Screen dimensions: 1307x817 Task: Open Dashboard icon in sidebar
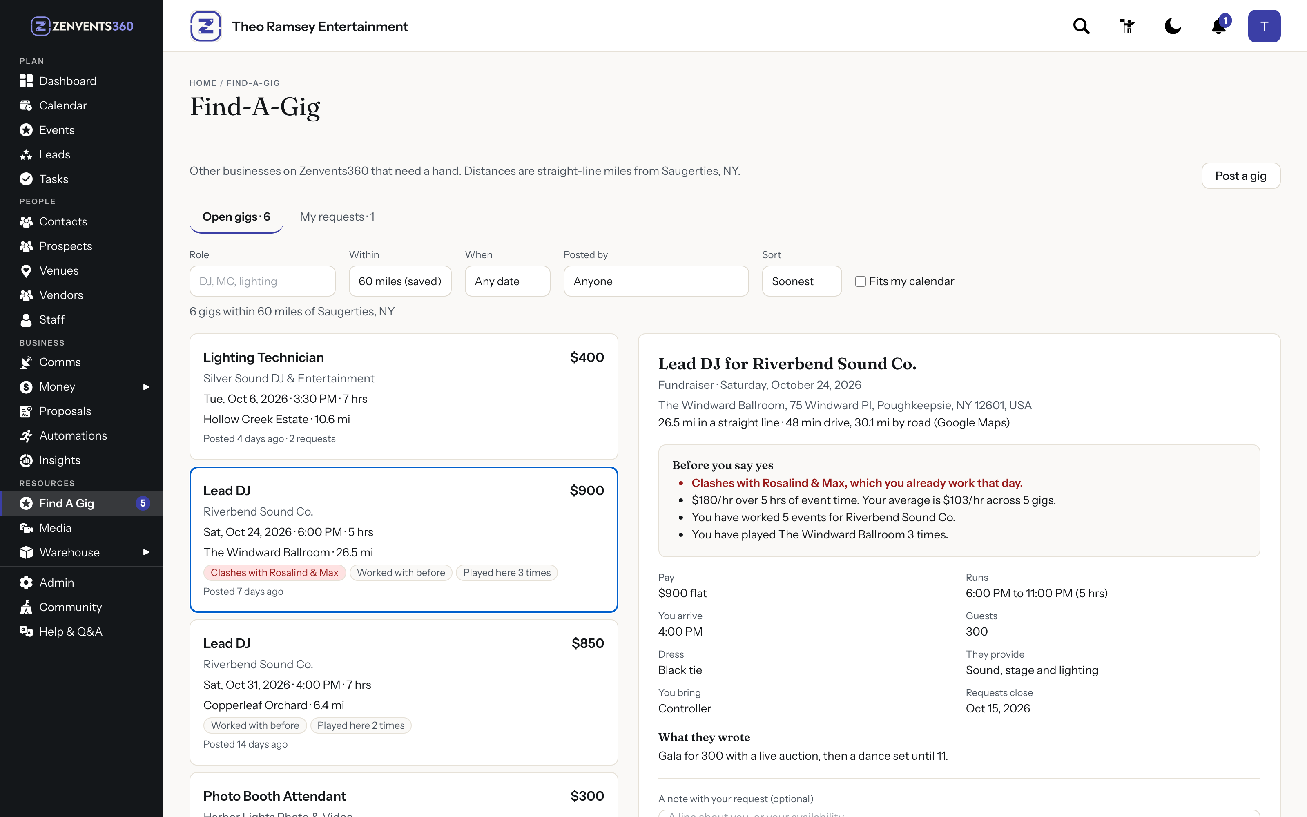[26, 81]
